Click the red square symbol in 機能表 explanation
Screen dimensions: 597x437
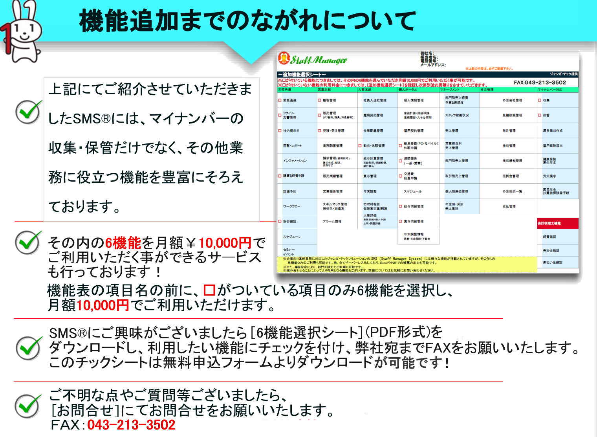209,290
